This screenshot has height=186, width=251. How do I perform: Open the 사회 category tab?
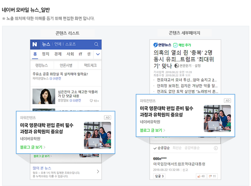click(x=70, y=54)
